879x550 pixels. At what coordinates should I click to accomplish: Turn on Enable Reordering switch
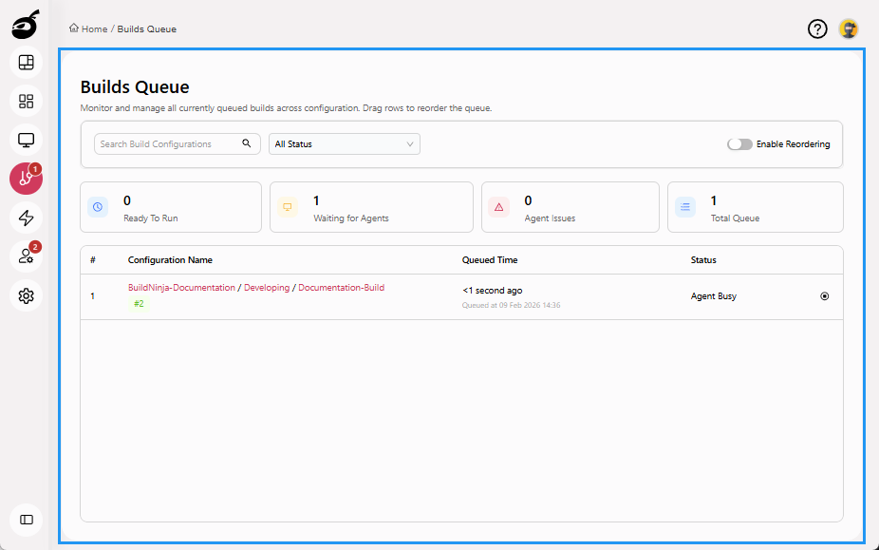[739, 144]
